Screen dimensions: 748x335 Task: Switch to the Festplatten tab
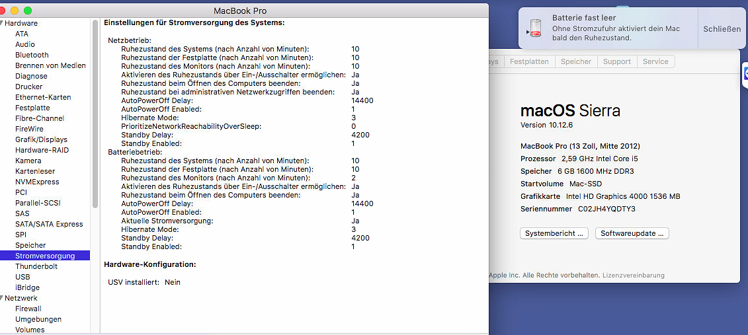click(529, 61)
